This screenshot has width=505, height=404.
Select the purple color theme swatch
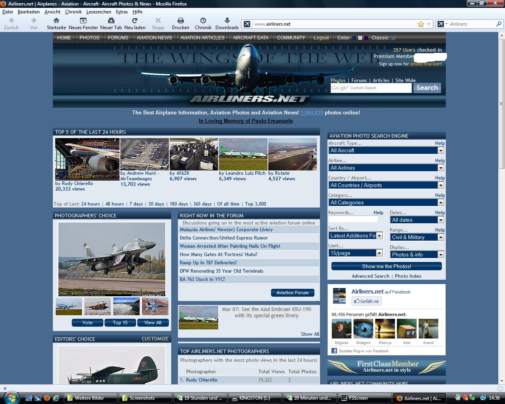tap(366, 38)
